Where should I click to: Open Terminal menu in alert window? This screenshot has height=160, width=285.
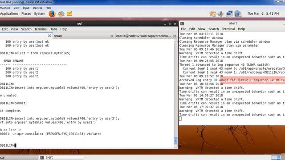pyautogui.click(x=228, y=29)
